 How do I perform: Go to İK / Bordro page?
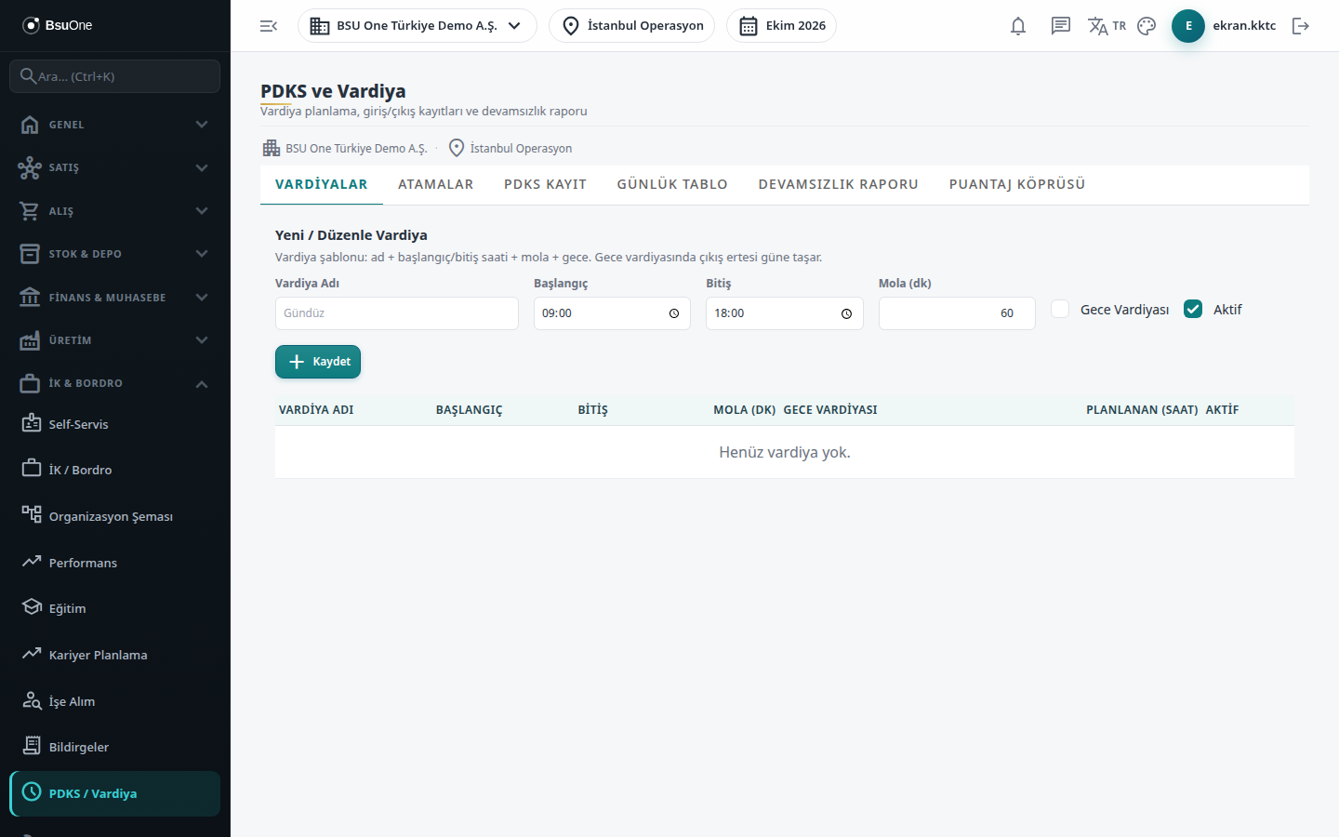[x=114, y=470]
